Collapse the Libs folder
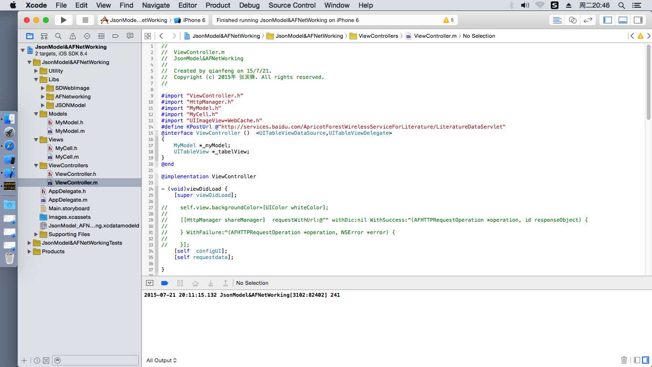 (36, 79)
